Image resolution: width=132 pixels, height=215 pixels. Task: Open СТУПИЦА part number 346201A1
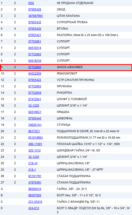pyautogui.click(x=35, y=125)
